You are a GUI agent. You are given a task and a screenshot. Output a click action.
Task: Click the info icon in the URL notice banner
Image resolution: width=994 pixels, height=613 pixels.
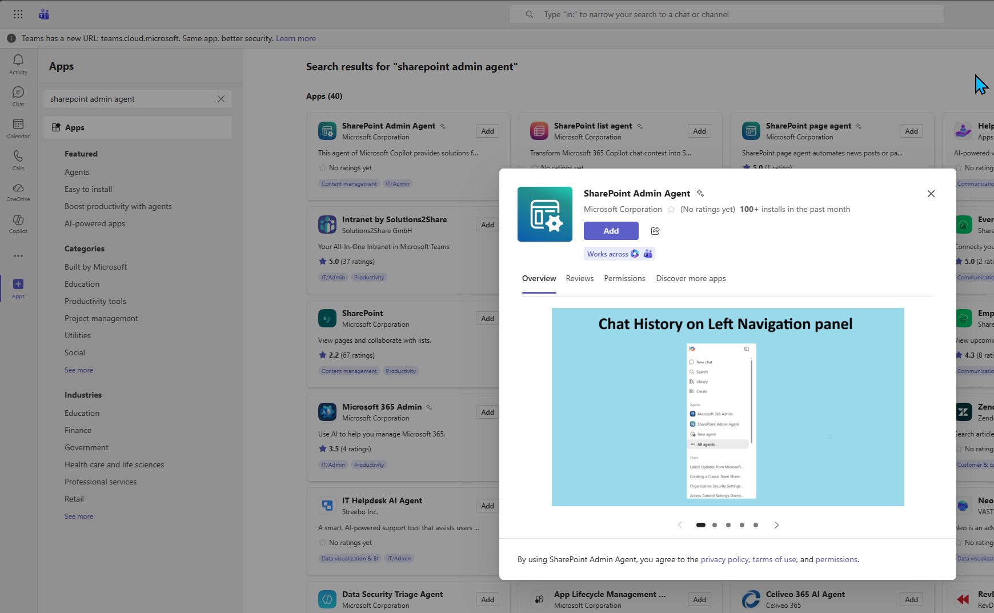pyautogui.click(x=11, y=38)
